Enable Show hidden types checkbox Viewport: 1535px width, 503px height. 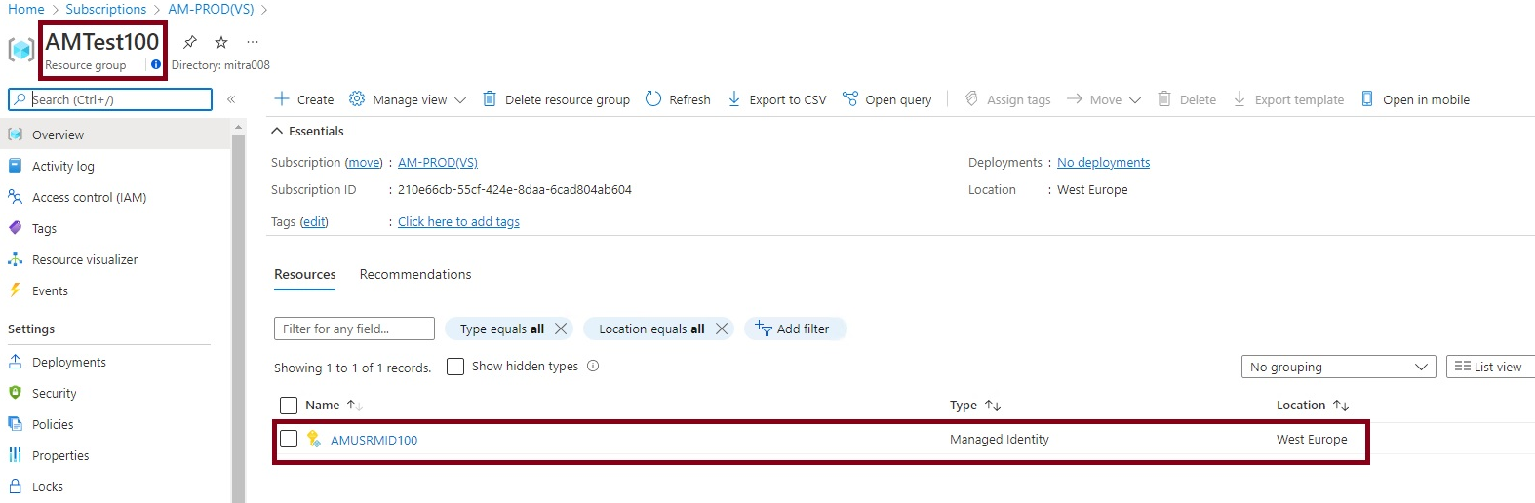click(455, 367)
